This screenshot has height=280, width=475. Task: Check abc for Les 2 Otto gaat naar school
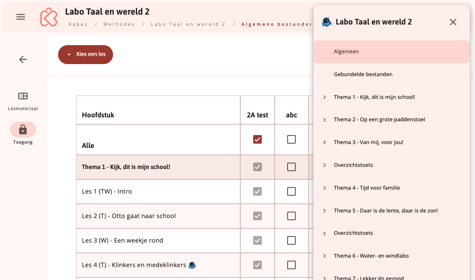[x=291, y=216]
